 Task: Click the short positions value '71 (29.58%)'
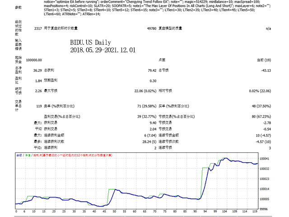(x=147, y=106)
